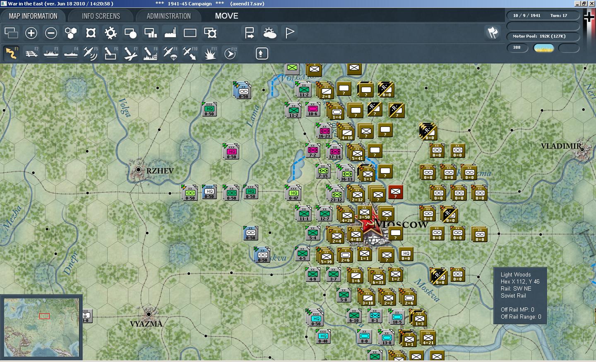
Task: Switch to Map Information tab
Action: tap(33, 16)
